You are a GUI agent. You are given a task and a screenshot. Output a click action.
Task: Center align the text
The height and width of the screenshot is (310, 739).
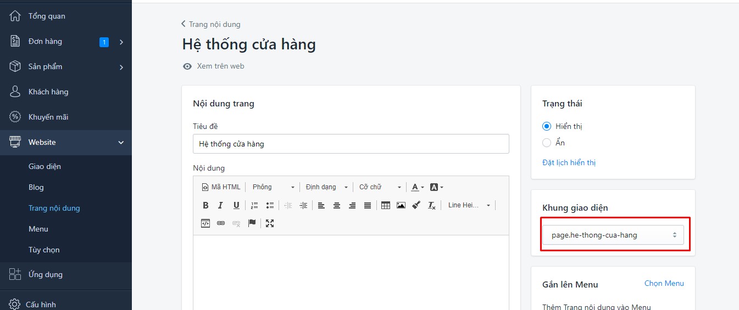point(337,205)
